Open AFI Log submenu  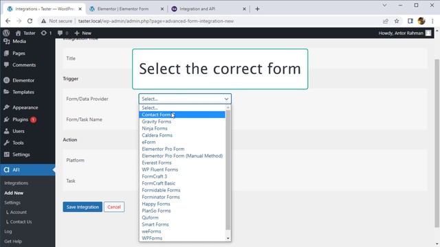tap(8, 232)
